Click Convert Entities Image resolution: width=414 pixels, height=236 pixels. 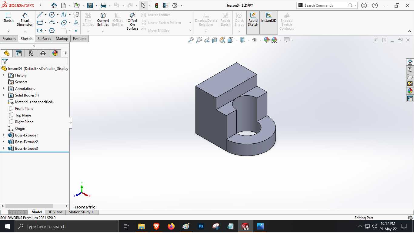tap(103, 19)
